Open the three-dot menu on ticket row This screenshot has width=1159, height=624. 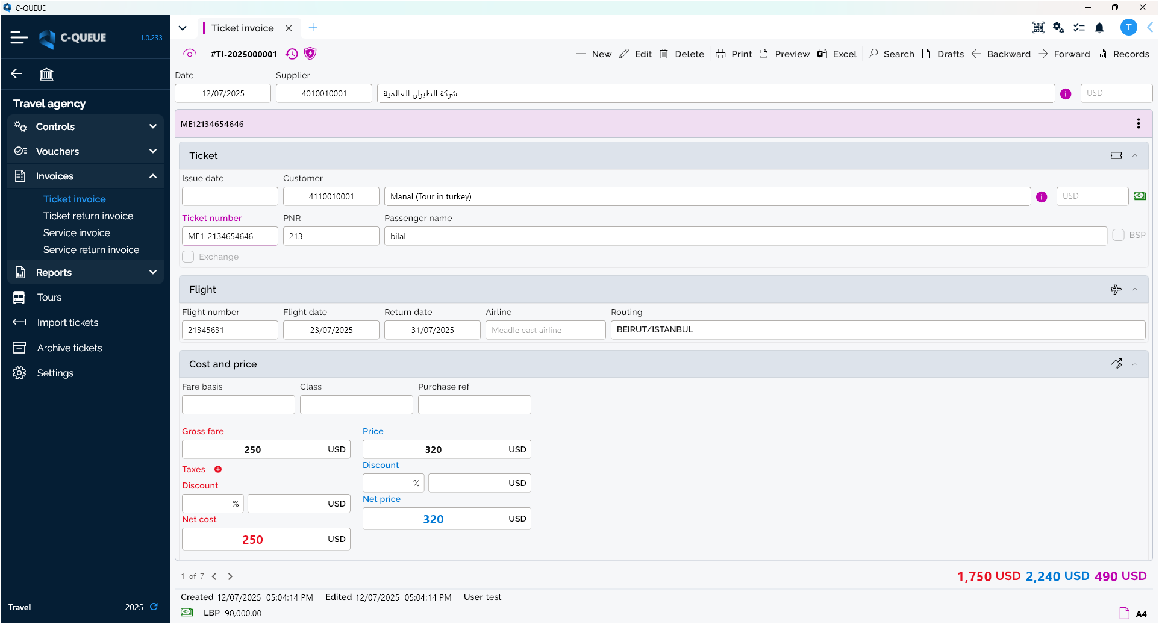(x=1138, y=123)
